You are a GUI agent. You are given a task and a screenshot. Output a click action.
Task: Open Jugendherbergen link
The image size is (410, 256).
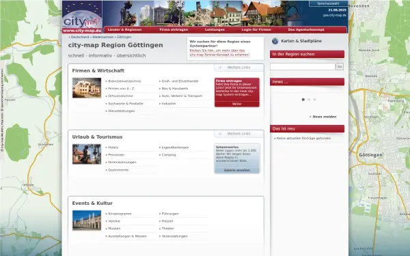click(x=175, y=147)
